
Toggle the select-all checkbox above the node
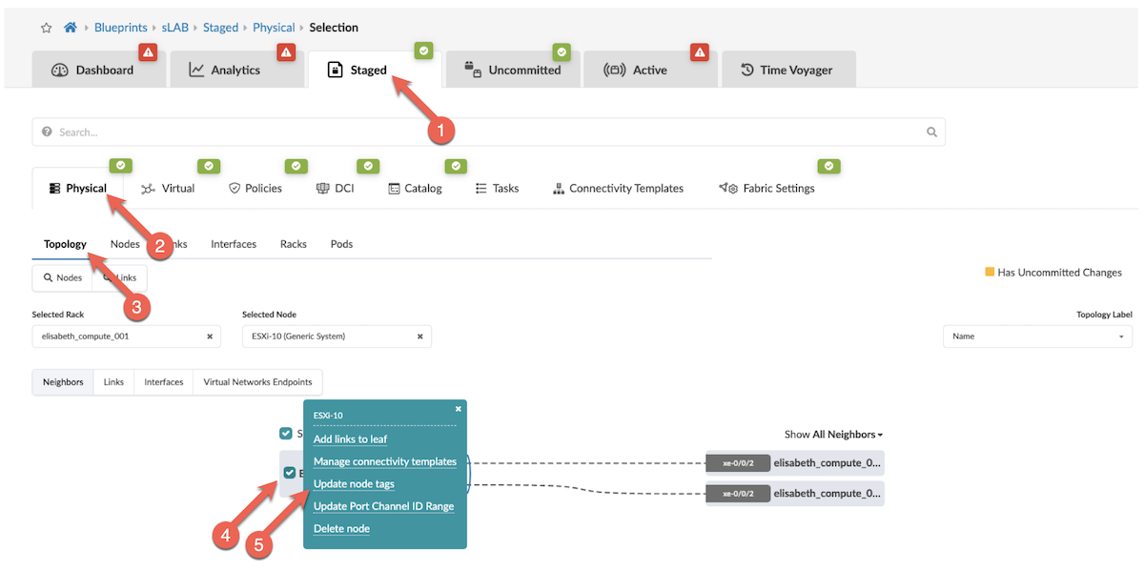[x=286, y=434]
